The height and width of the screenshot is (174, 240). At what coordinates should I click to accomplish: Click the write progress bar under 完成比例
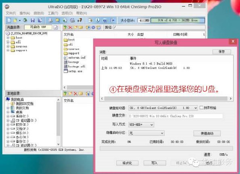click(x=166, y=148)
